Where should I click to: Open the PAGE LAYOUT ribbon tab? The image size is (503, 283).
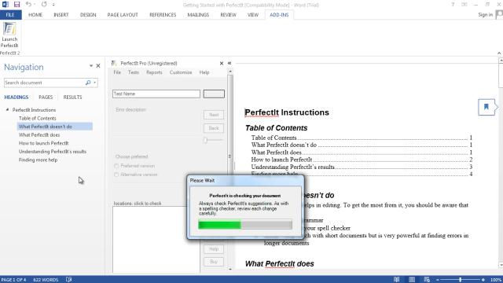tap(123, 15)
